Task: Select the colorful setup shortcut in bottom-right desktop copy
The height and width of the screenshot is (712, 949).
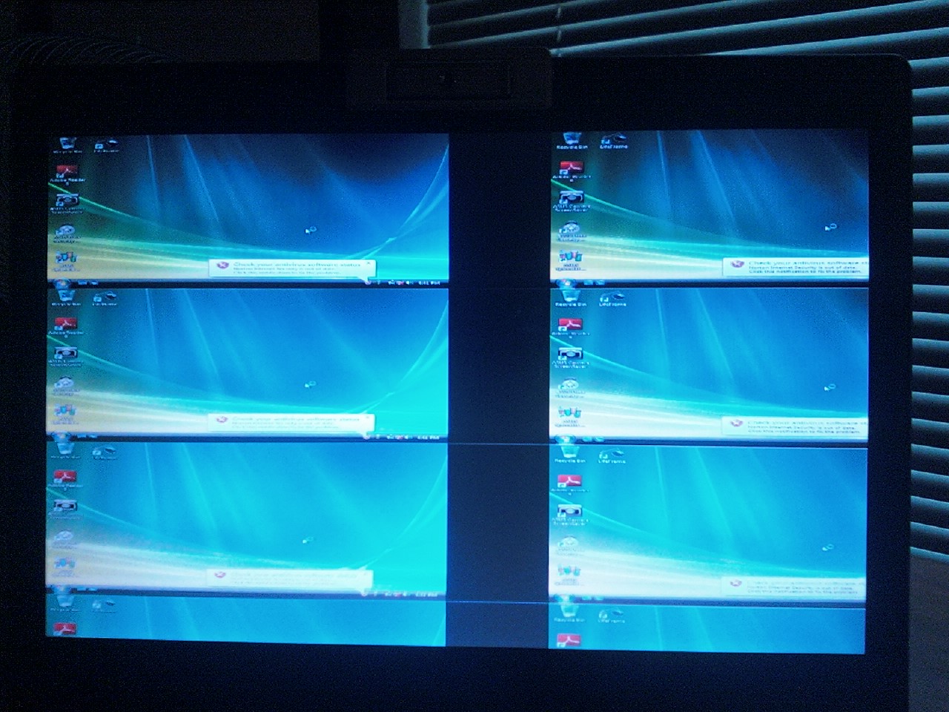Action: pyautogui.click(x=571, y=575)
